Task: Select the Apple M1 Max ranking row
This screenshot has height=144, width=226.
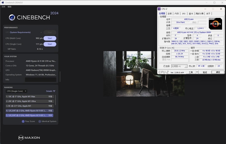Action: point(30,96)
